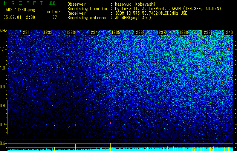Click the 1234 time marker
Viewport: 237px width, 151px height.
[x=93, y=32]
